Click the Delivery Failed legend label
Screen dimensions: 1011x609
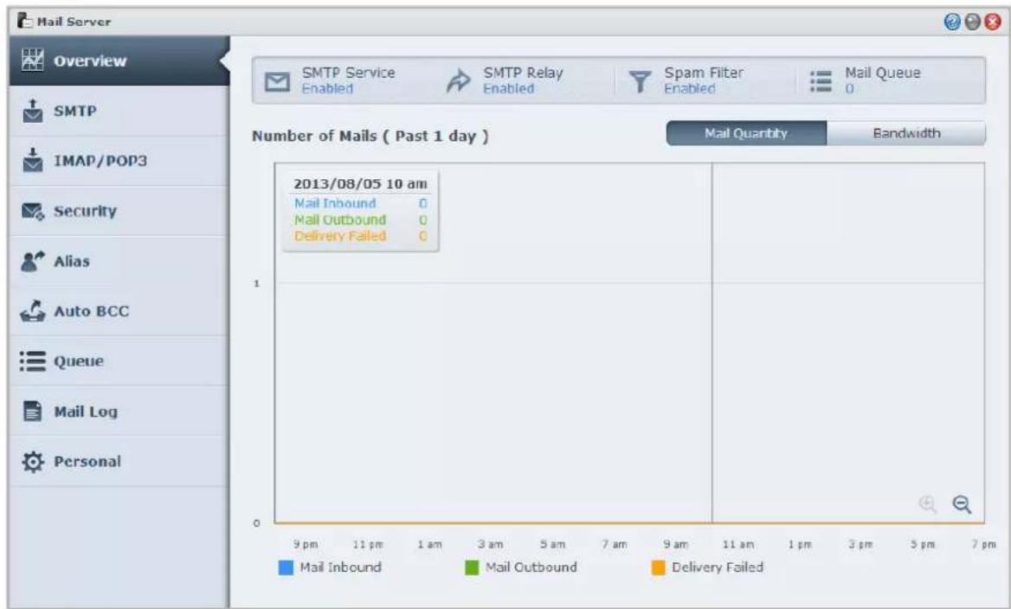tap(718, 567)
